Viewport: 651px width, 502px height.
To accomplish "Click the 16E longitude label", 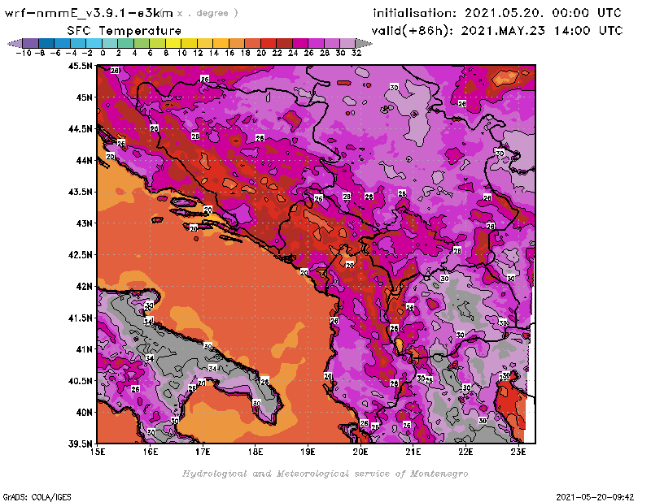I will coord(151,452).
